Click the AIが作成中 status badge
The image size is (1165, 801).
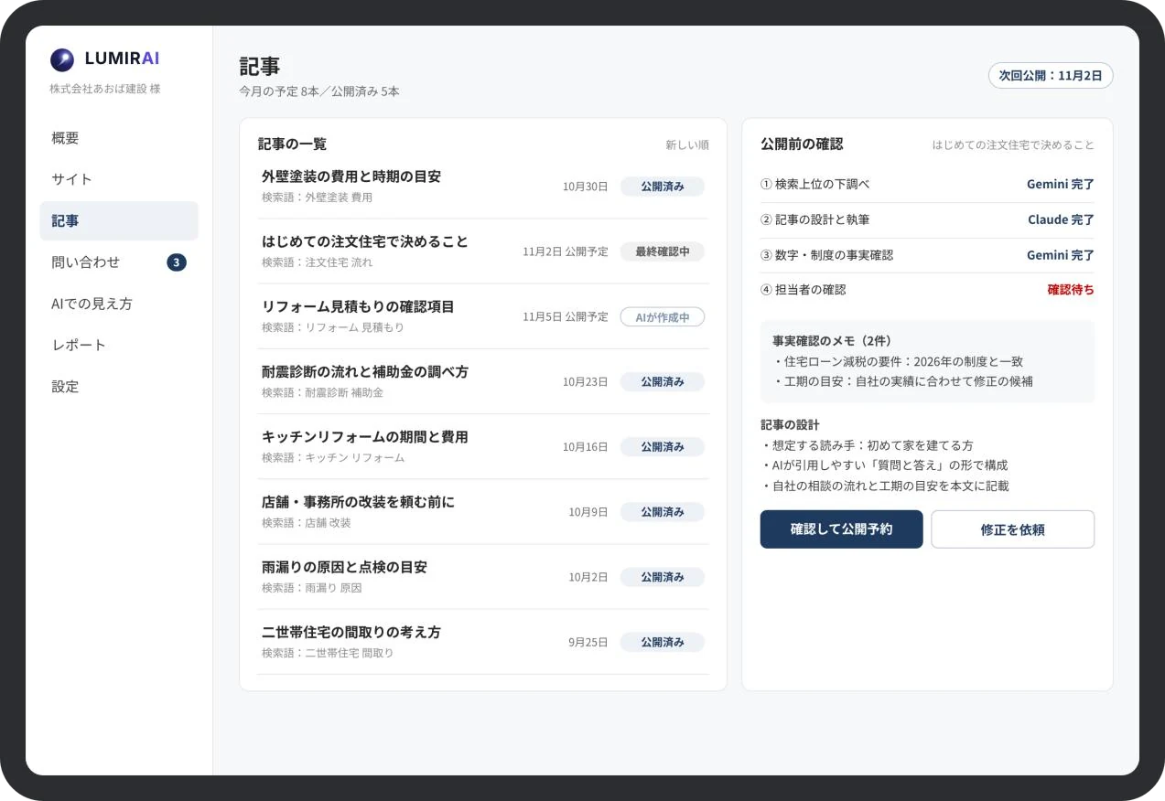click(663, 317)
